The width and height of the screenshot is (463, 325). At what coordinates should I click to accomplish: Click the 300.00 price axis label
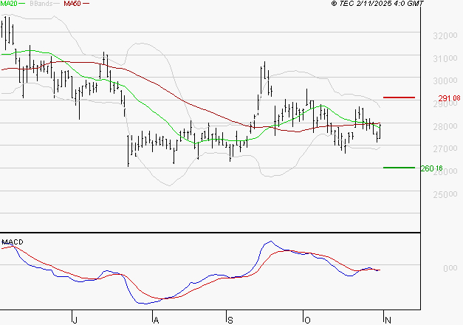click(445, 81)
